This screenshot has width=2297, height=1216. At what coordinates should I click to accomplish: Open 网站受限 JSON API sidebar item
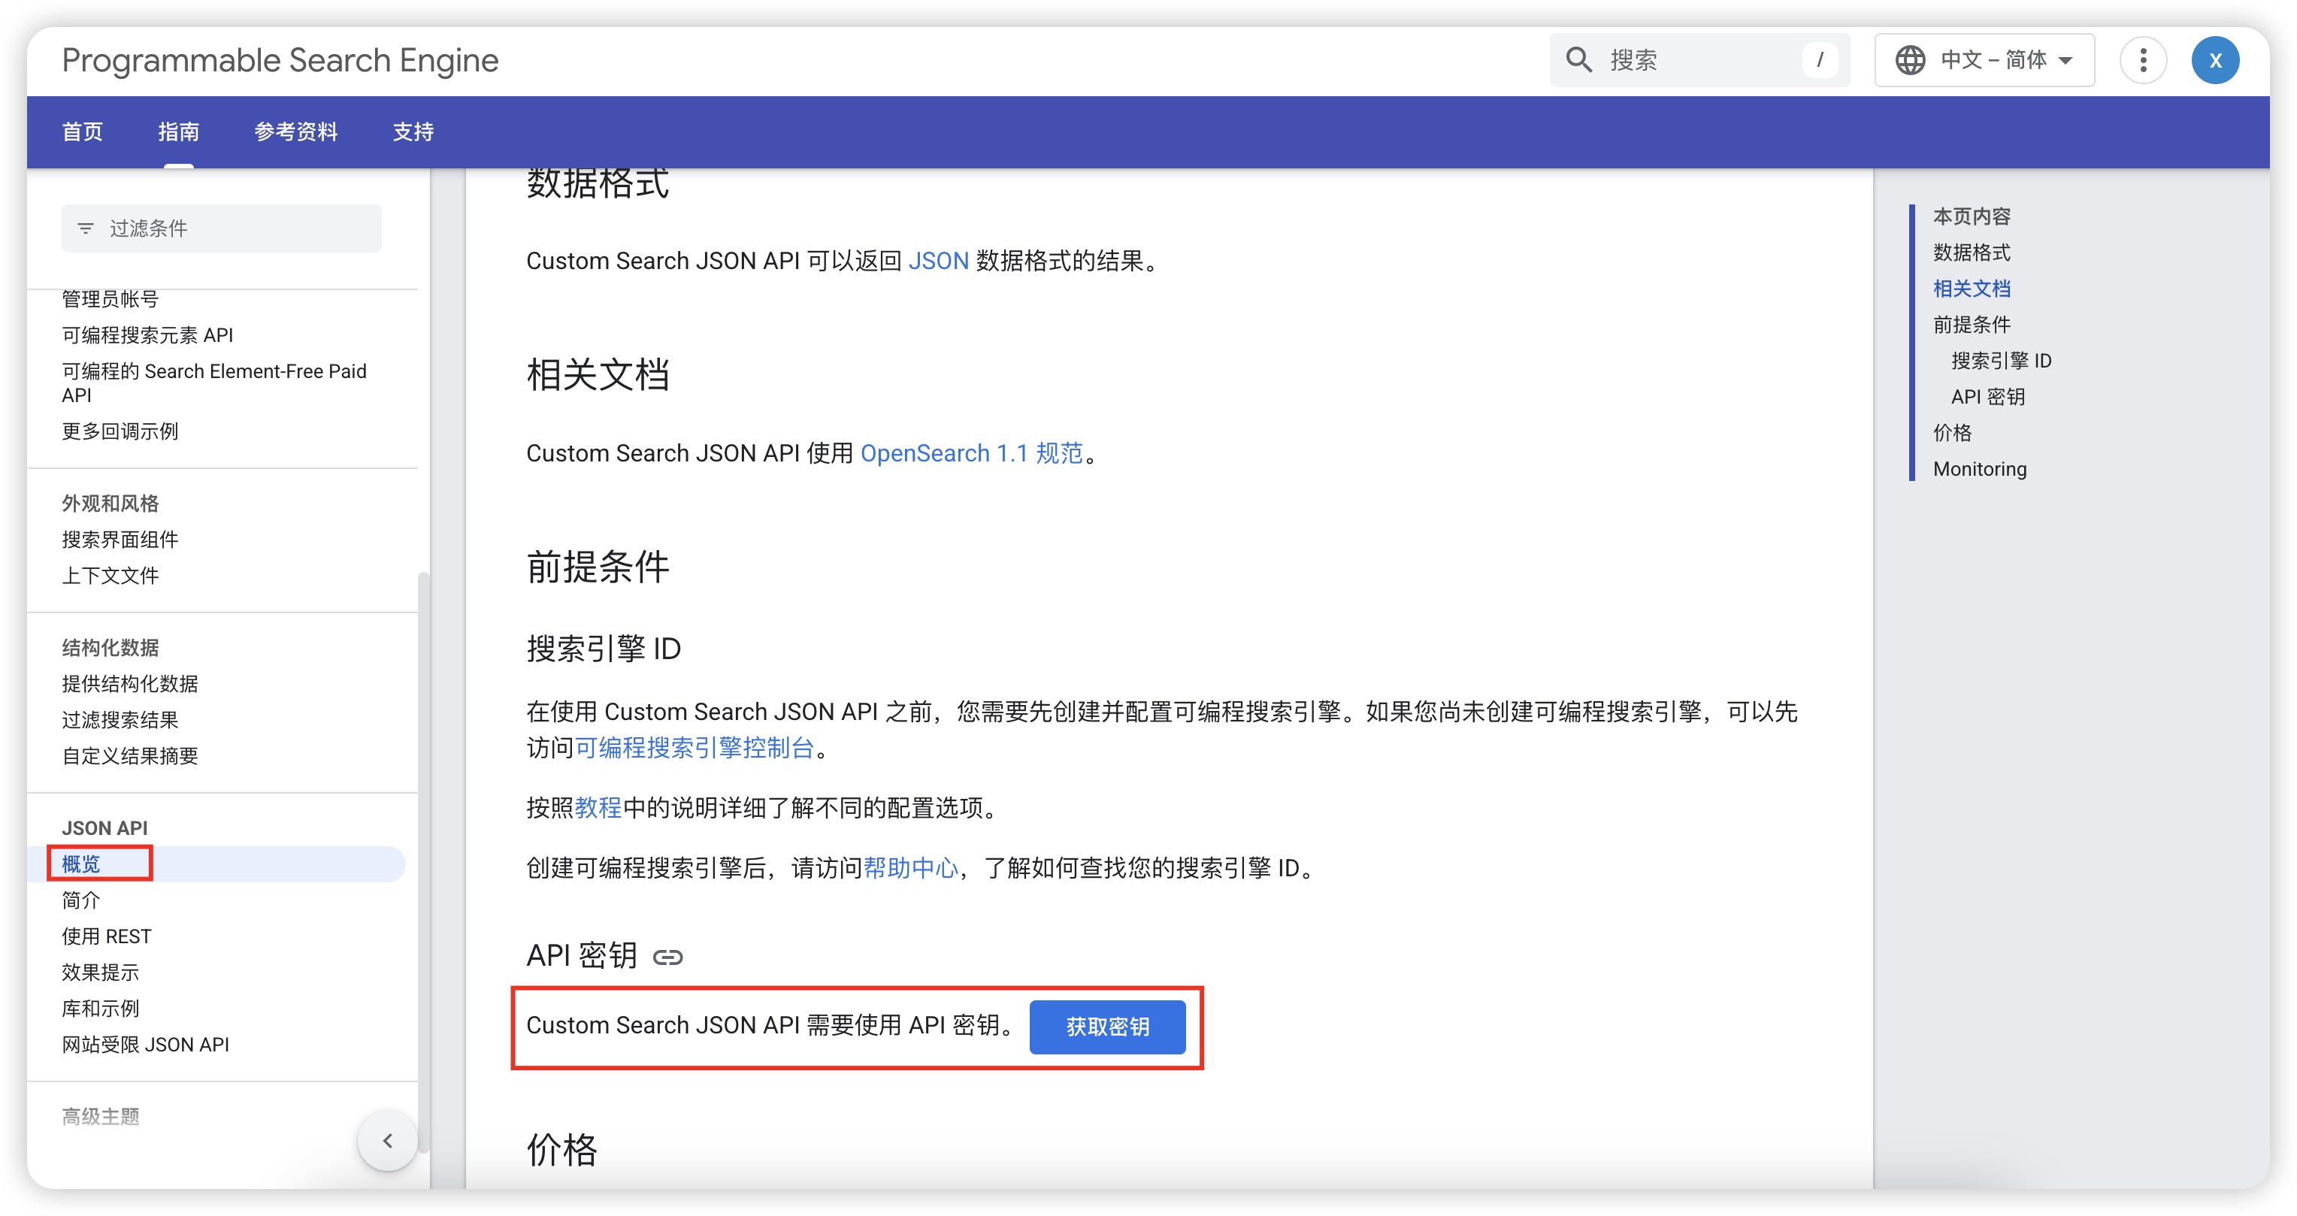145,1044
